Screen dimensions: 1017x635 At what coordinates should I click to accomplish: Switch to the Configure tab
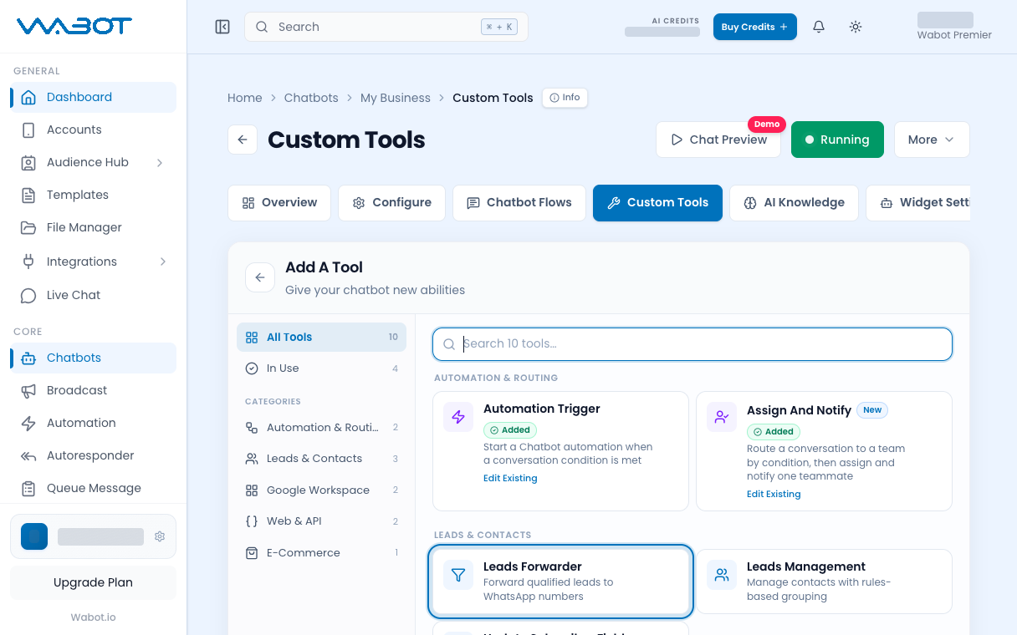point(391,203)
